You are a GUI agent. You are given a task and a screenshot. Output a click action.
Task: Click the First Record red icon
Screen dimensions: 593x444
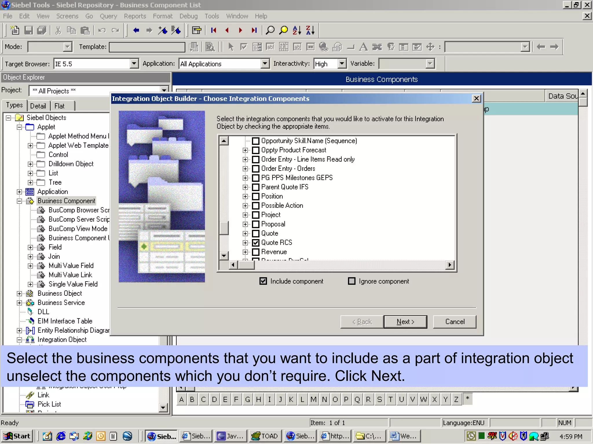click(x=214, y=30)
